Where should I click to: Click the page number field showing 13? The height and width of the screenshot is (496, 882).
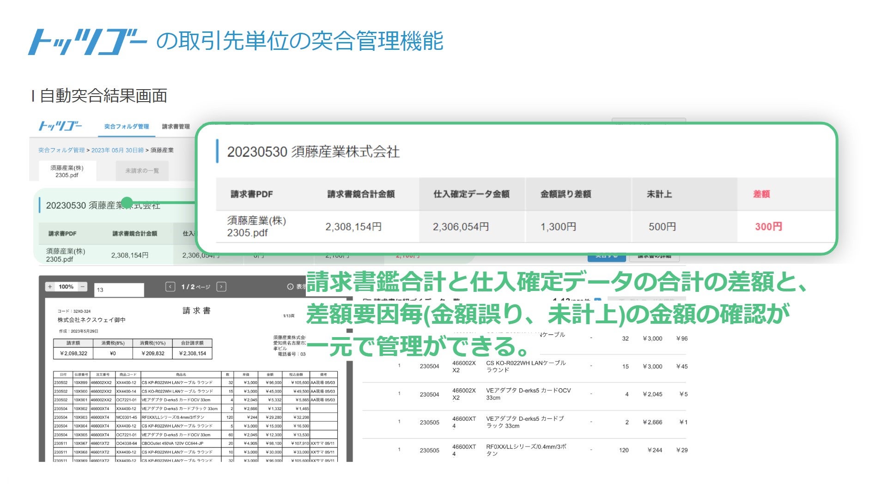119,290
